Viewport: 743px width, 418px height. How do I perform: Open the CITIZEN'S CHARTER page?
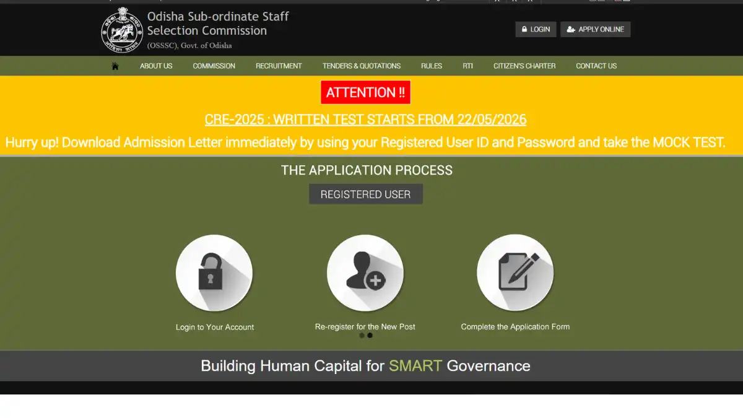pos(524,66)
